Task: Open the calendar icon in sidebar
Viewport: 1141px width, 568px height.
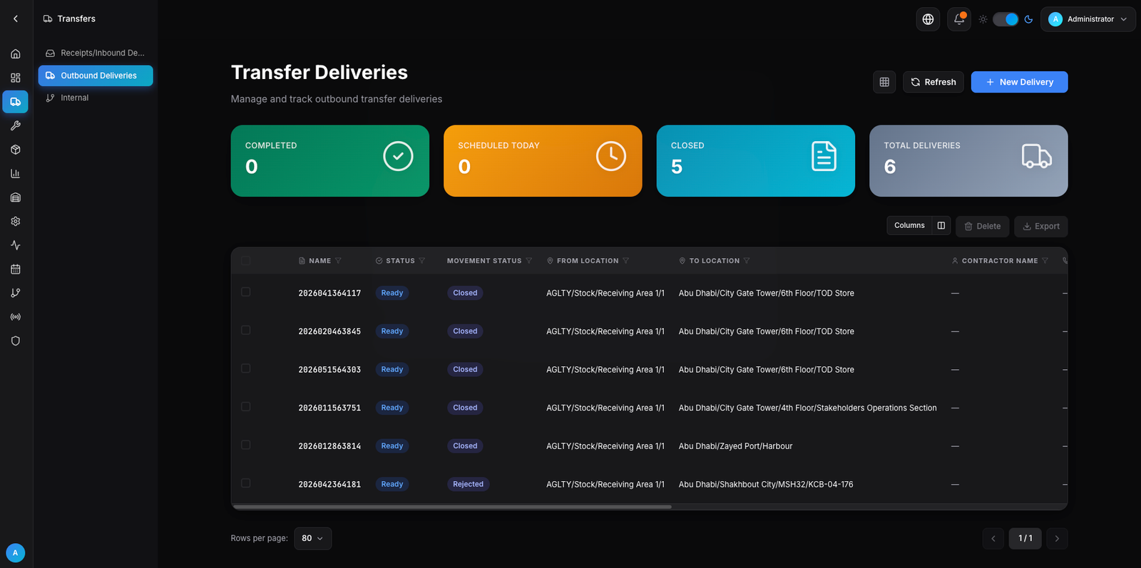Action: click(x=16, y=269)
